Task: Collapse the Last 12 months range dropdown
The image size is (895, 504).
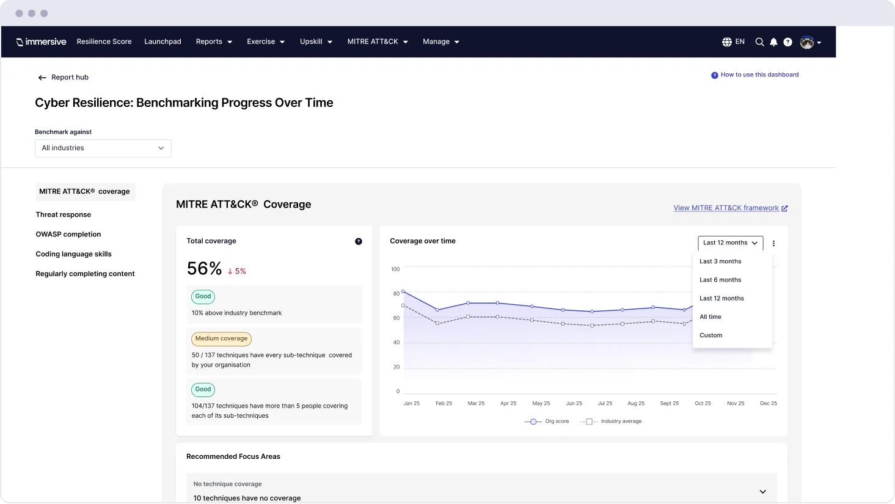Action: 731,243
